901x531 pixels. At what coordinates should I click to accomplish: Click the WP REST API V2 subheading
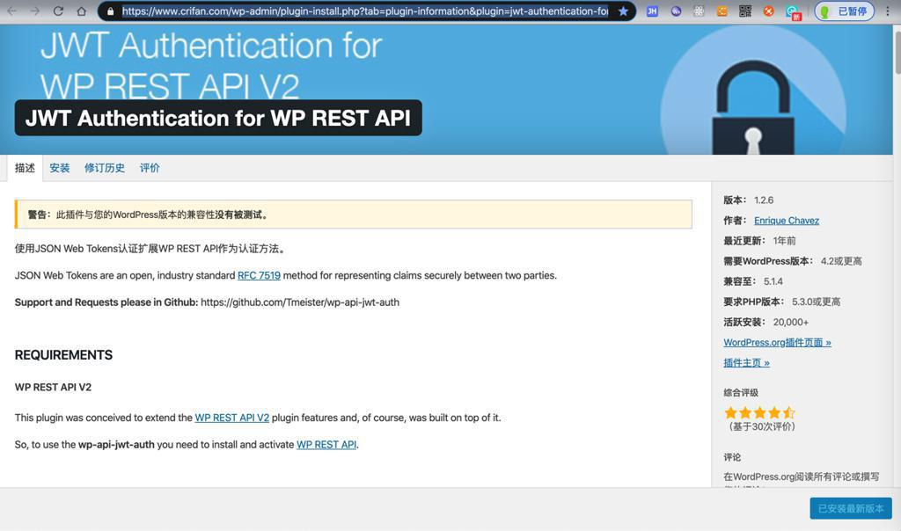[x=53, y=388]
